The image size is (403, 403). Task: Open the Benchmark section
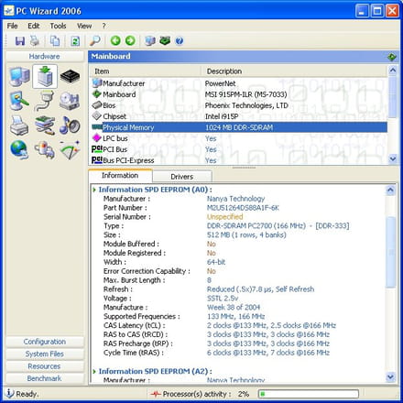(x=45, y=378)
